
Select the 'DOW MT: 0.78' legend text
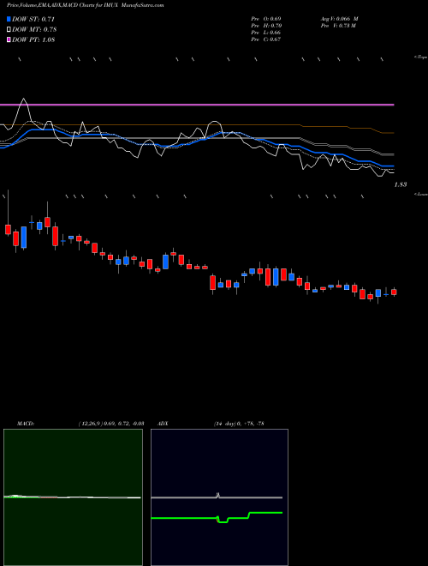tap(34, 30)
